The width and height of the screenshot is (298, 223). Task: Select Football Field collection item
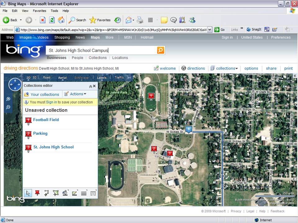(46, 120)
